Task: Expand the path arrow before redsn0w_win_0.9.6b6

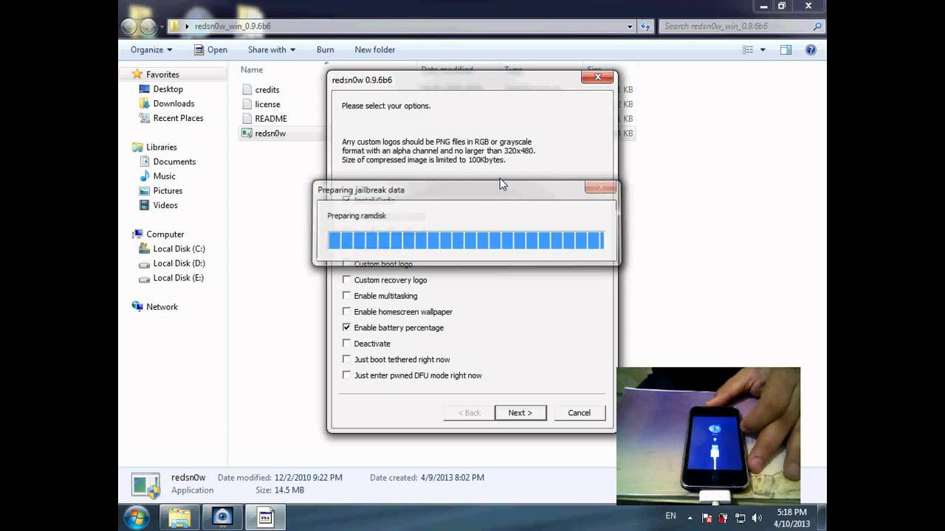Action: [188, 27]
